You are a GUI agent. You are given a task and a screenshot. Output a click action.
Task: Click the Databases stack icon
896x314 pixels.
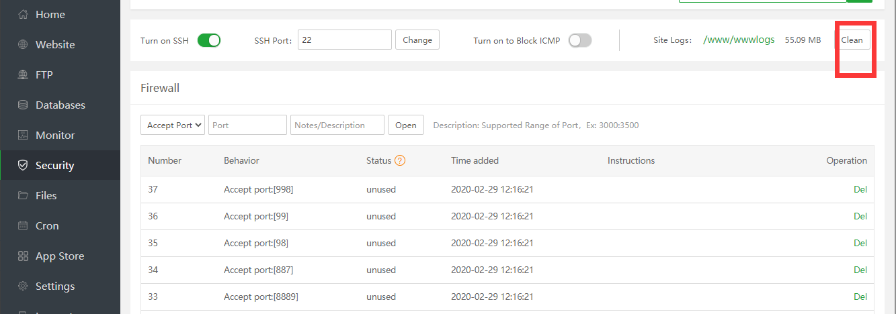pos(23,105)
